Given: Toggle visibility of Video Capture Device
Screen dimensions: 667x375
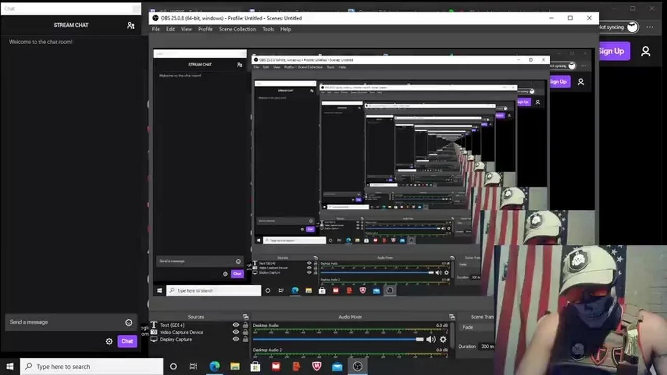Looking at the screenshot, I should [236, 332].
